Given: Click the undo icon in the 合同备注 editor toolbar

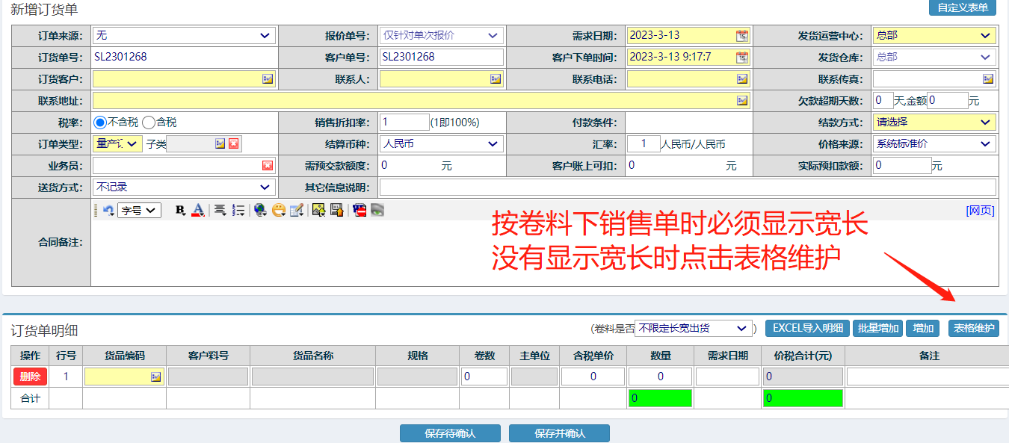Looking at the screenshot, I should point(108,211).
